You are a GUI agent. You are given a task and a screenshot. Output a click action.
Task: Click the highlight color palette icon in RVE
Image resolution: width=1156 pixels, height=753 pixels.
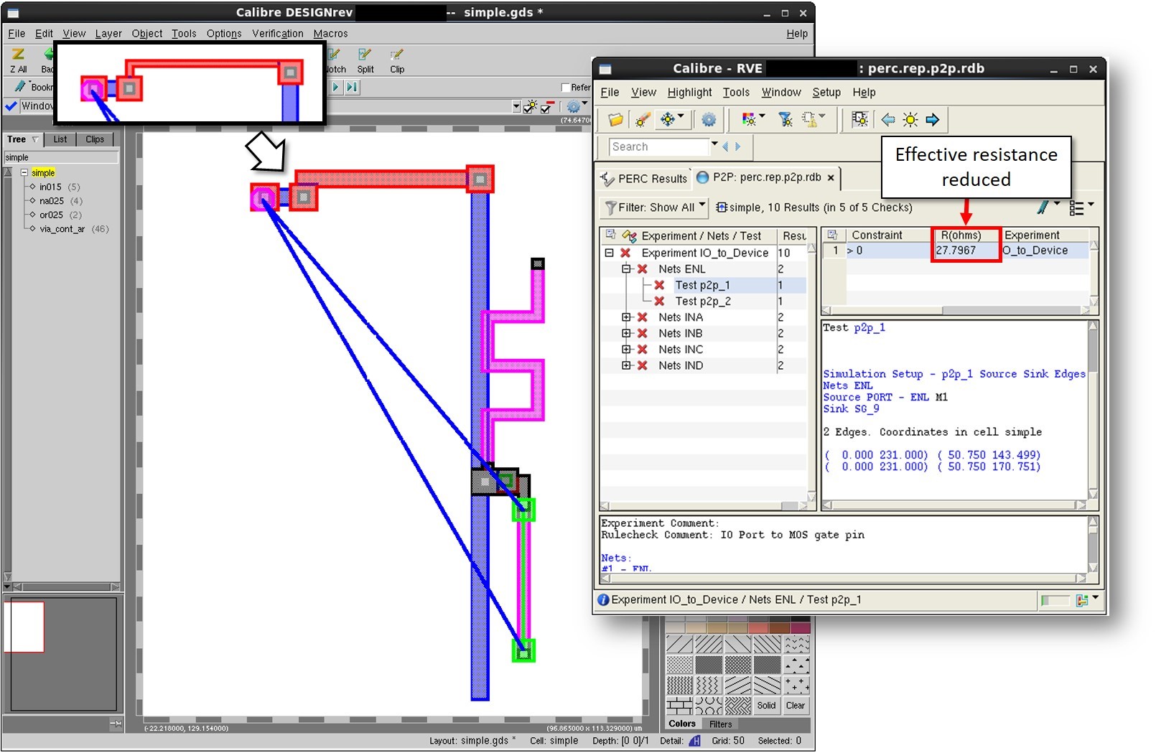tap(749, 119)
